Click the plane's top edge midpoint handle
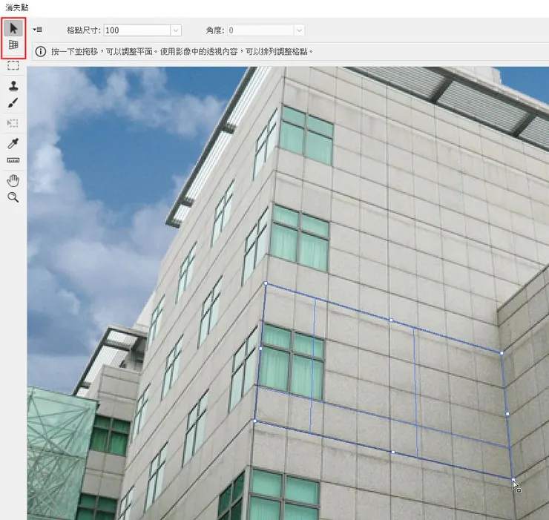 [391, 320]
